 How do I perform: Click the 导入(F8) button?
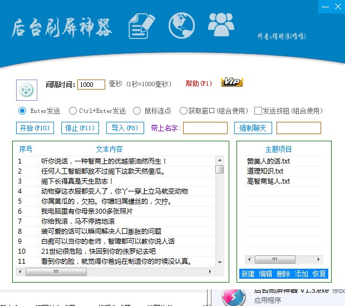[125, 128]
